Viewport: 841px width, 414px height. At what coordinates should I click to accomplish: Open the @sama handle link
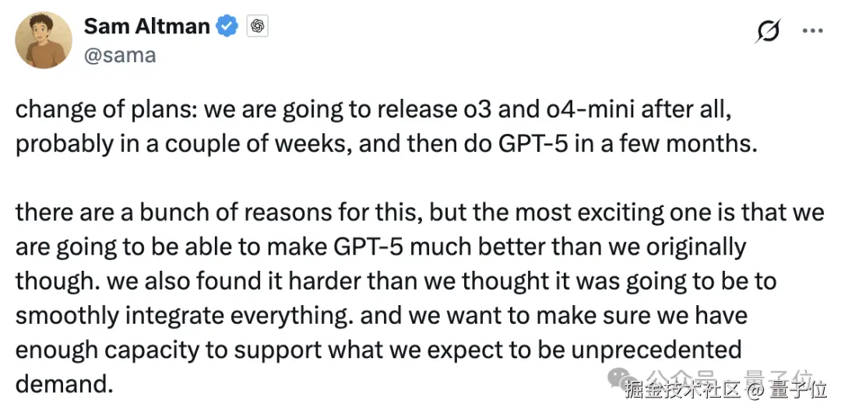(x=119, y=55)
